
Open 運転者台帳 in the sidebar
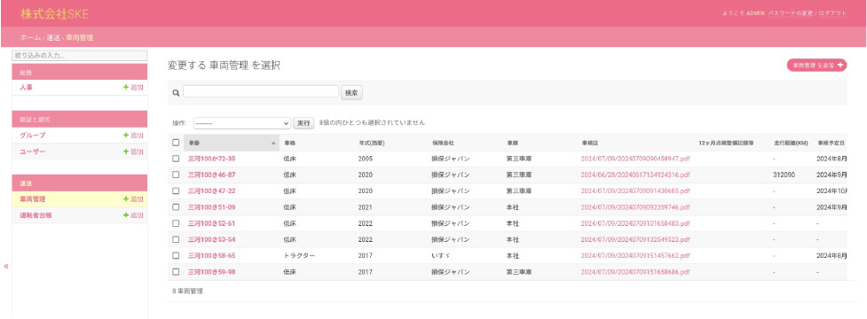[35, 214]
